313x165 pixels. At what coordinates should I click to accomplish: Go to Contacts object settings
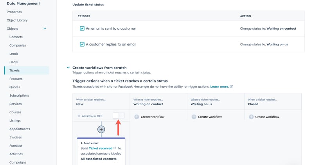[x=16, y=37]
